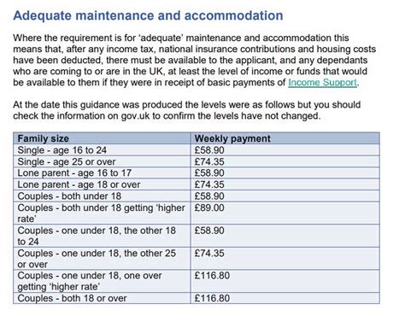The width and height of the screenshot is (405, 316).
Task: Click the 'Lone parent - age 18 or over' cell
Action: coord(102,184)
